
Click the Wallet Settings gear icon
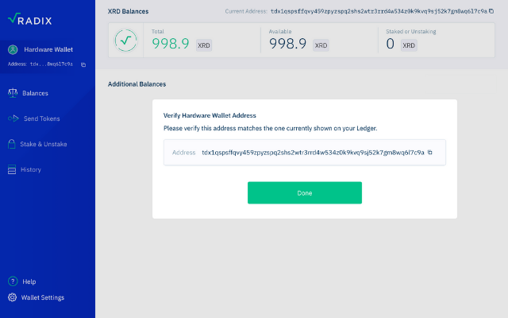point(13,297)
